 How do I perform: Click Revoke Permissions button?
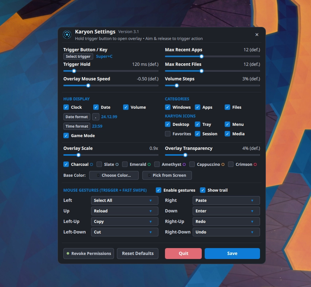pos(88,254)
